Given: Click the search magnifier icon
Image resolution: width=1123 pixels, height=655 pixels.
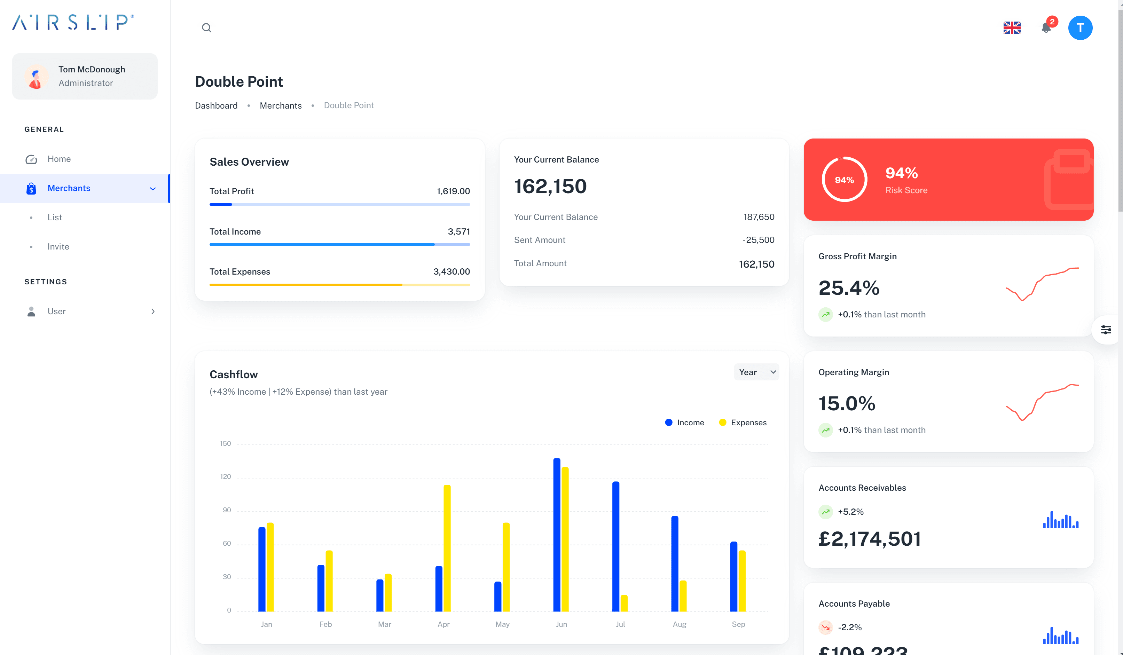Looking at the screenshot, I should (x=206, y=27).
